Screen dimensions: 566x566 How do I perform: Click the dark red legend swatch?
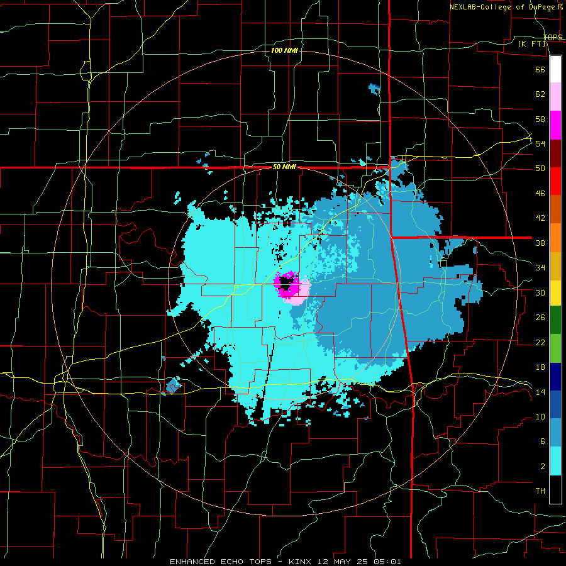(555, 153)
